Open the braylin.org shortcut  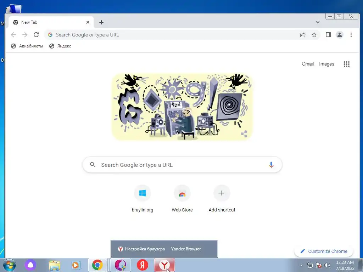click(x=143, y=199)
